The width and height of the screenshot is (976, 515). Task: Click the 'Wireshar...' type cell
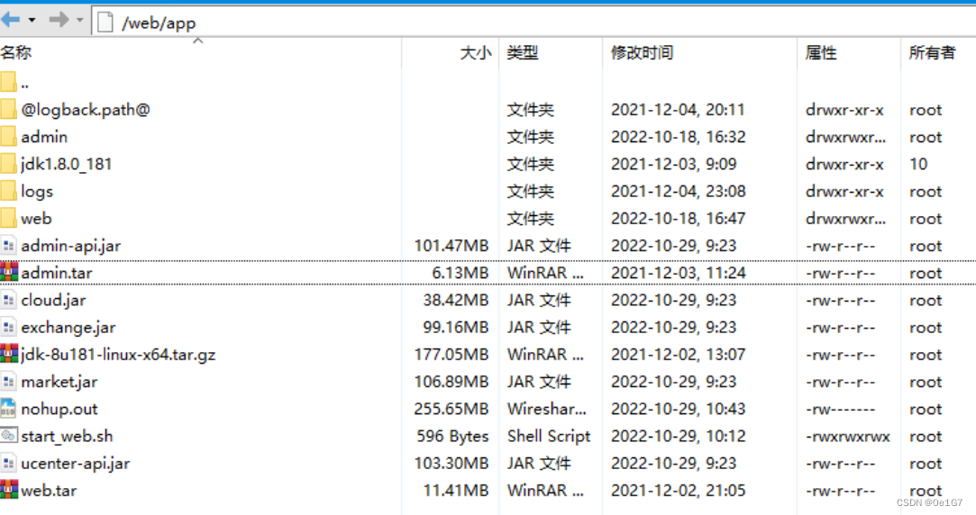point(547,410)
